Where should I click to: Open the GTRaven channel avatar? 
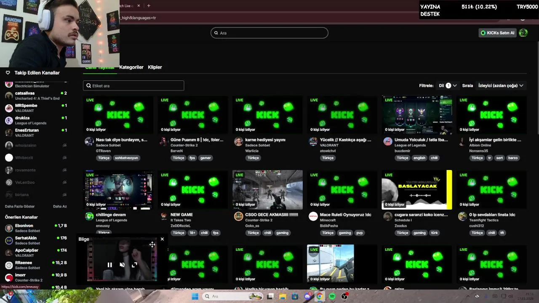[x=89, y=141]
